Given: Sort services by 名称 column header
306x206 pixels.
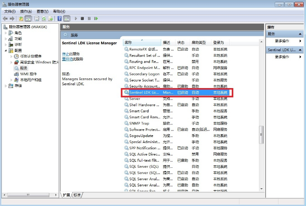Looking at the screenshot, I should [x=142, y=42].
